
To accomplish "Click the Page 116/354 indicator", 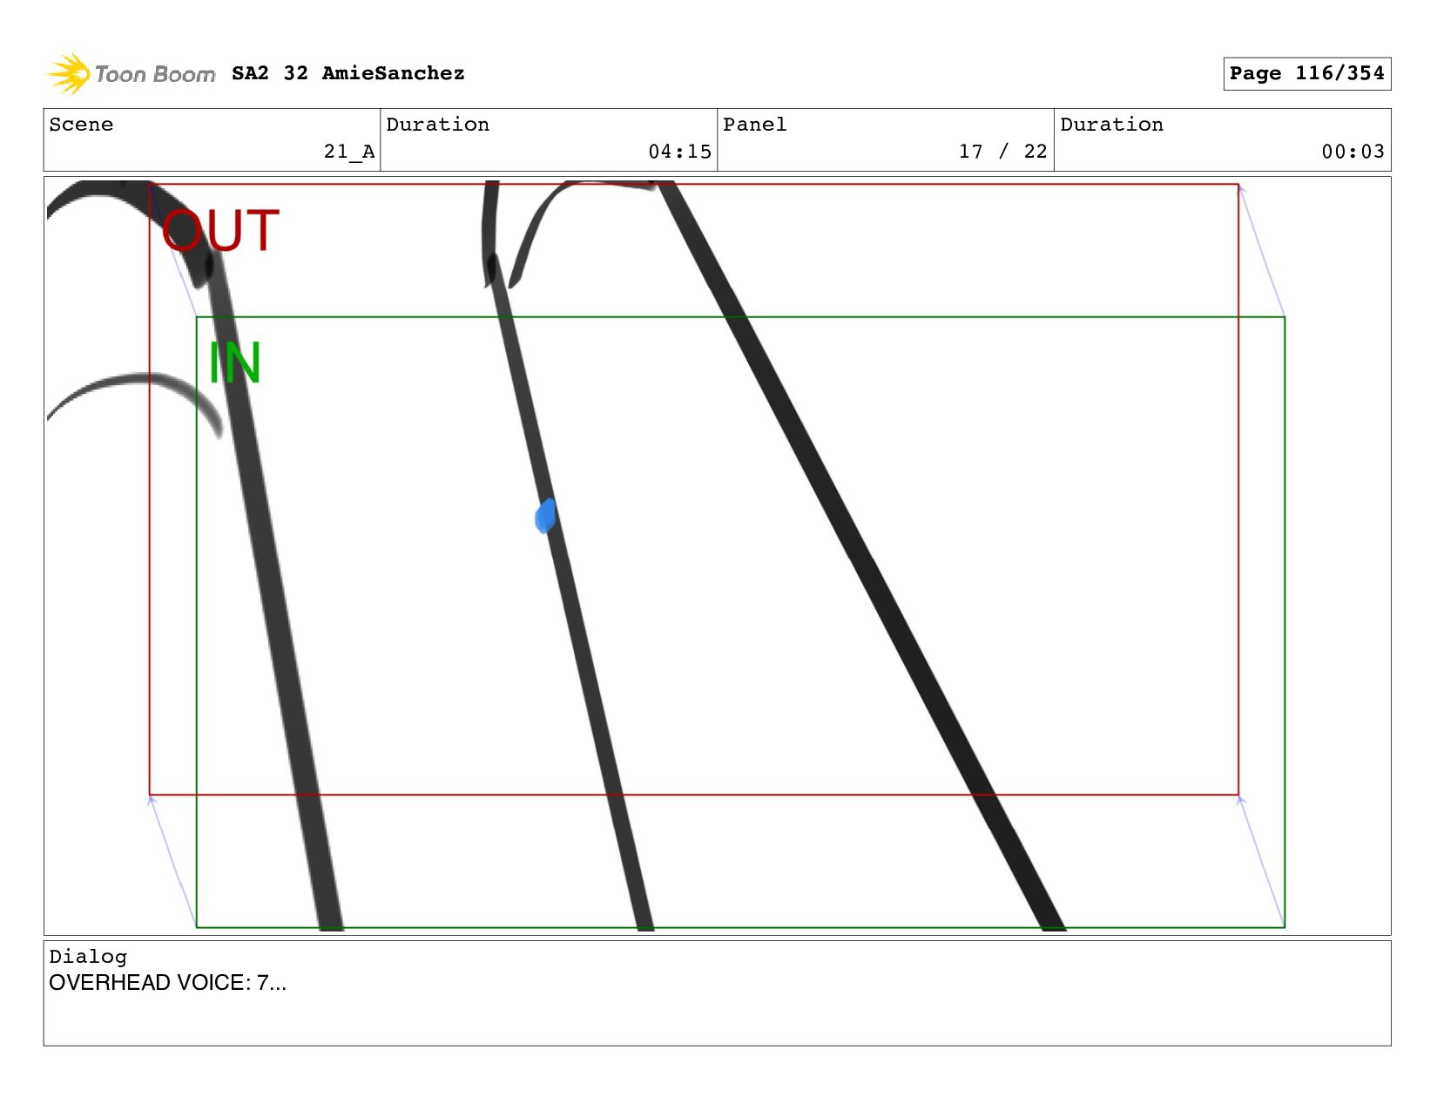I will [1306, 73].
